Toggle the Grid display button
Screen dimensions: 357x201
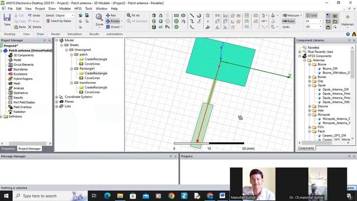311,15
